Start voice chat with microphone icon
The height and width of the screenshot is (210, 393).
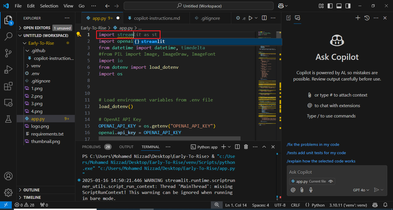point(311,190)
